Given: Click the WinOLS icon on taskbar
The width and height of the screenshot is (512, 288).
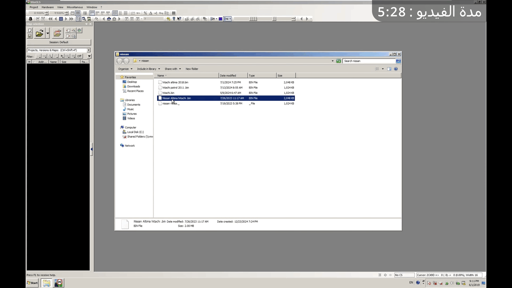Looking at the screenshot, I should [x=59, y=283].
